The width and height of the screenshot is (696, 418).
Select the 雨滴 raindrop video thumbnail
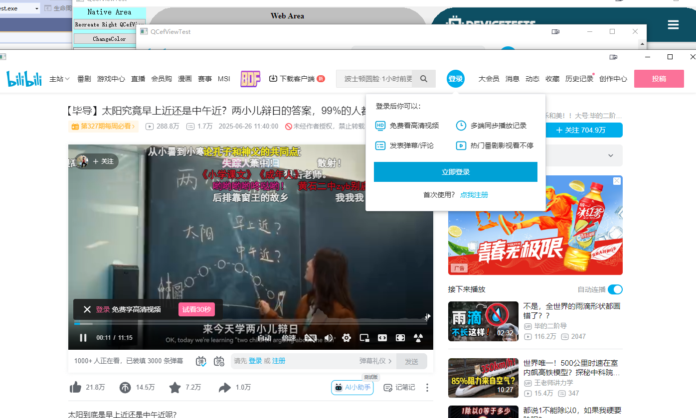coord(483,321)
